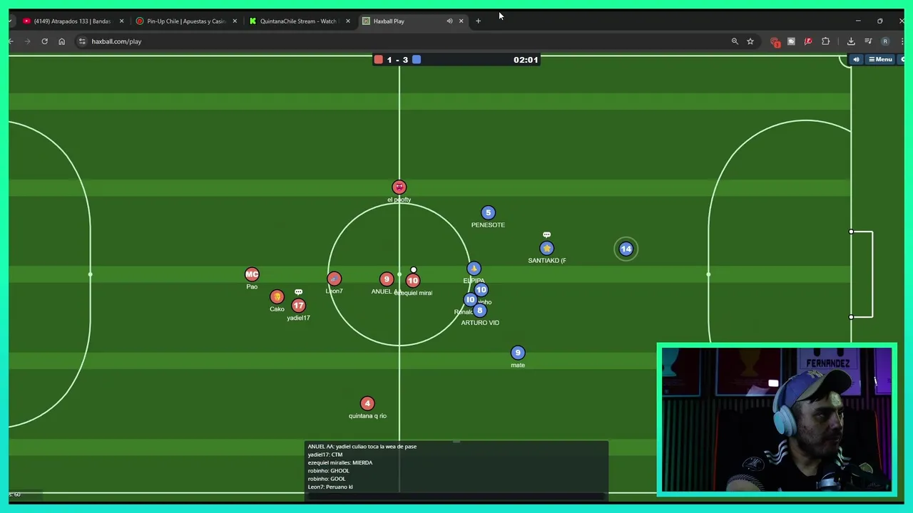The width and height of the screenshot is (913, 513).
Task: Click the browser back arrow
Action: pyautogui.click(x=11, y=41)
